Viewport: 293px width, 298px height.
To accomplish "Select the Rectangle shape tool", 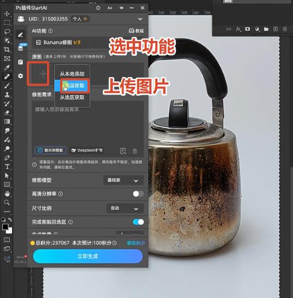I will click(7, 184).
